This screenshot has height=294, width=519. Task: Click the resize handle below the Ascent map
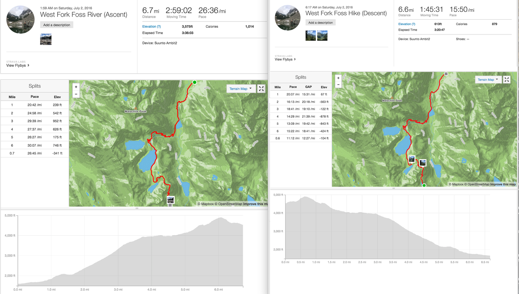(137, 208)
